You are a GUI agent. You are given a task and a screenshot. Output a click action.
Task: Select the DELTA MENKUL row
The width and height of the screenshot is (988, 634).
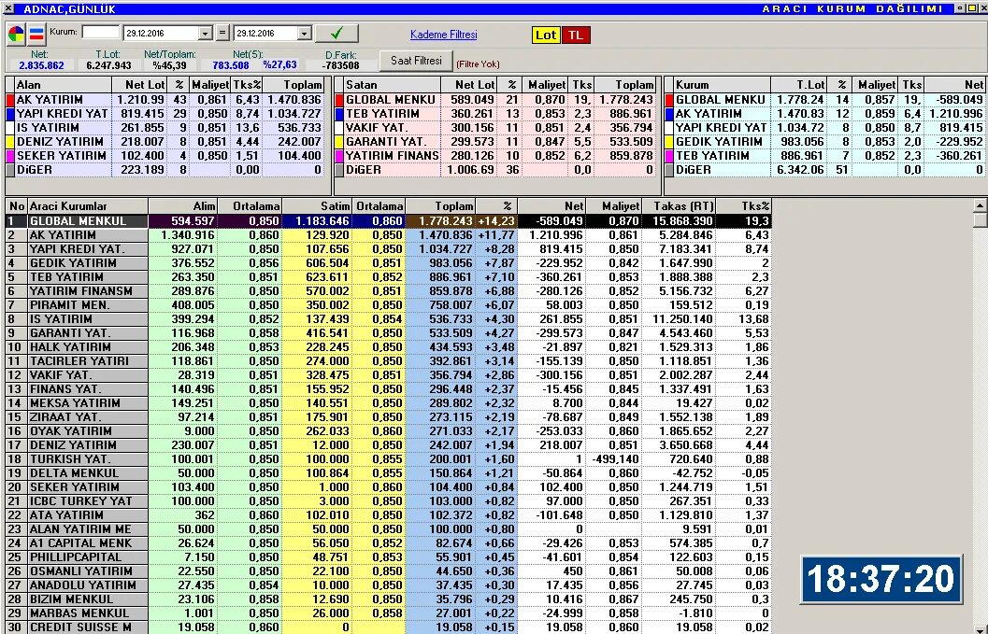[x=389, y=472]
